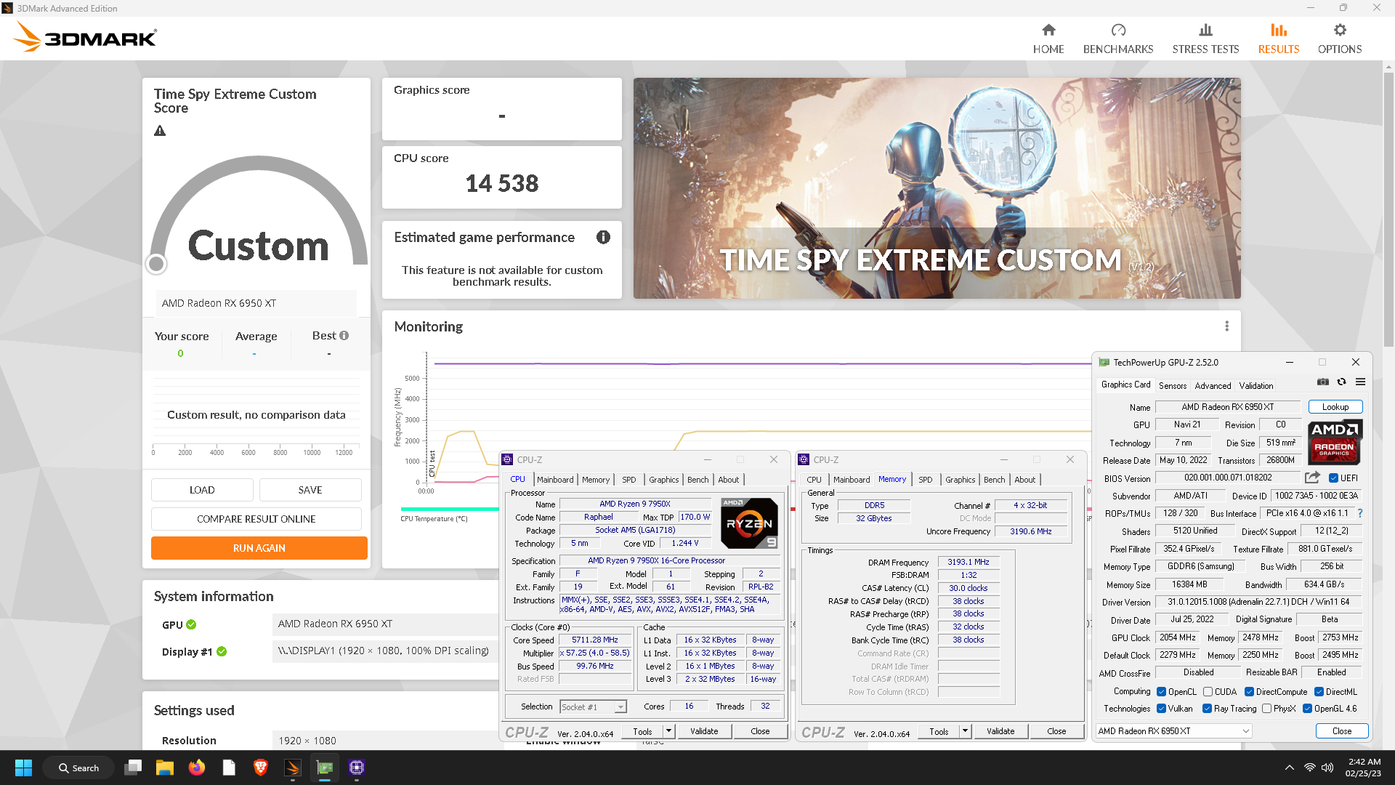Viewport: 1395px width, 785px height.
Task: Toggle the DirectML checkbox
Action: [1319, 692]
